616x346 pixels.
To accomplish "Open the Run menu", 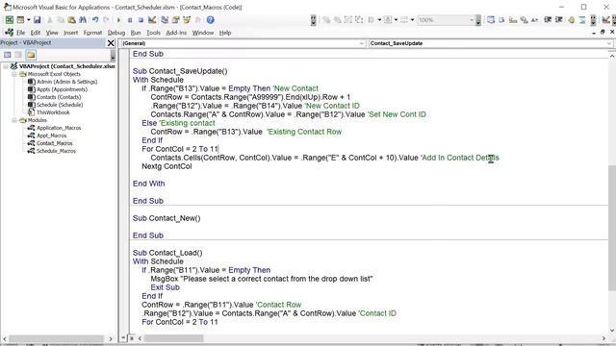I will 136,33.
